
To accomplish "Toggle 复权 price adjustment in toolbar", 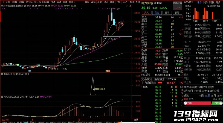I will click(x=87, y=2).
